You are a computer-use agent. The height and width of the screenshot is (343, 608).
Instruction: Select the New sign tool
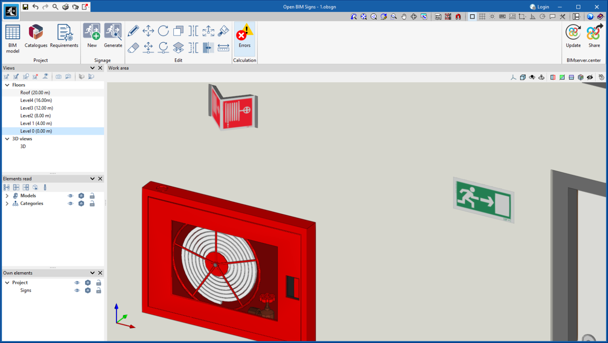92,35
